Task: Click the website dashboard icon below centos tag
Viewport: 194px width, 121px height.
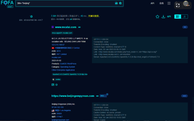Action: pos(53,85)
